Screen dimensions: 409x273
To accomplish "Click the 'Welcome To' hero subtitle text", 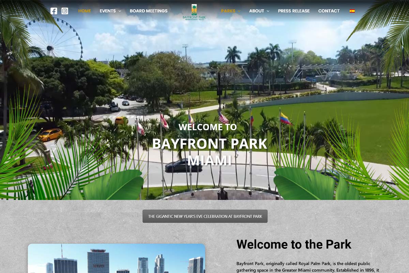I will coord(208,127).
